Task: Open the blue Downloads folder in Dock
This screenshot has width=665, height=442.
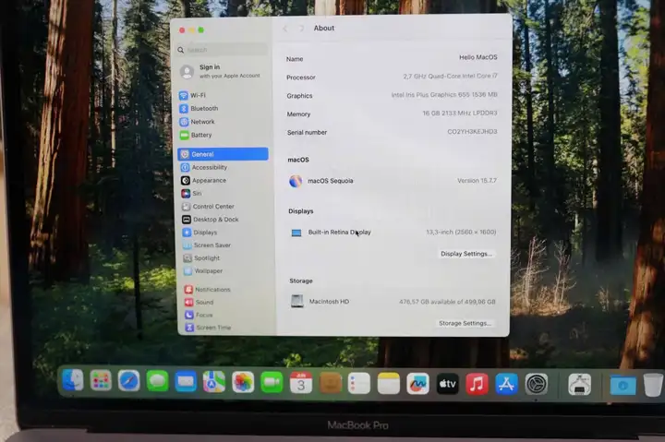Action: click(623, 385)
